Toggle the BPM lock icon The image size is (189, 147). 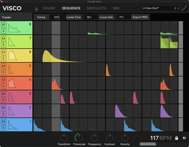(x=177, y=138)
